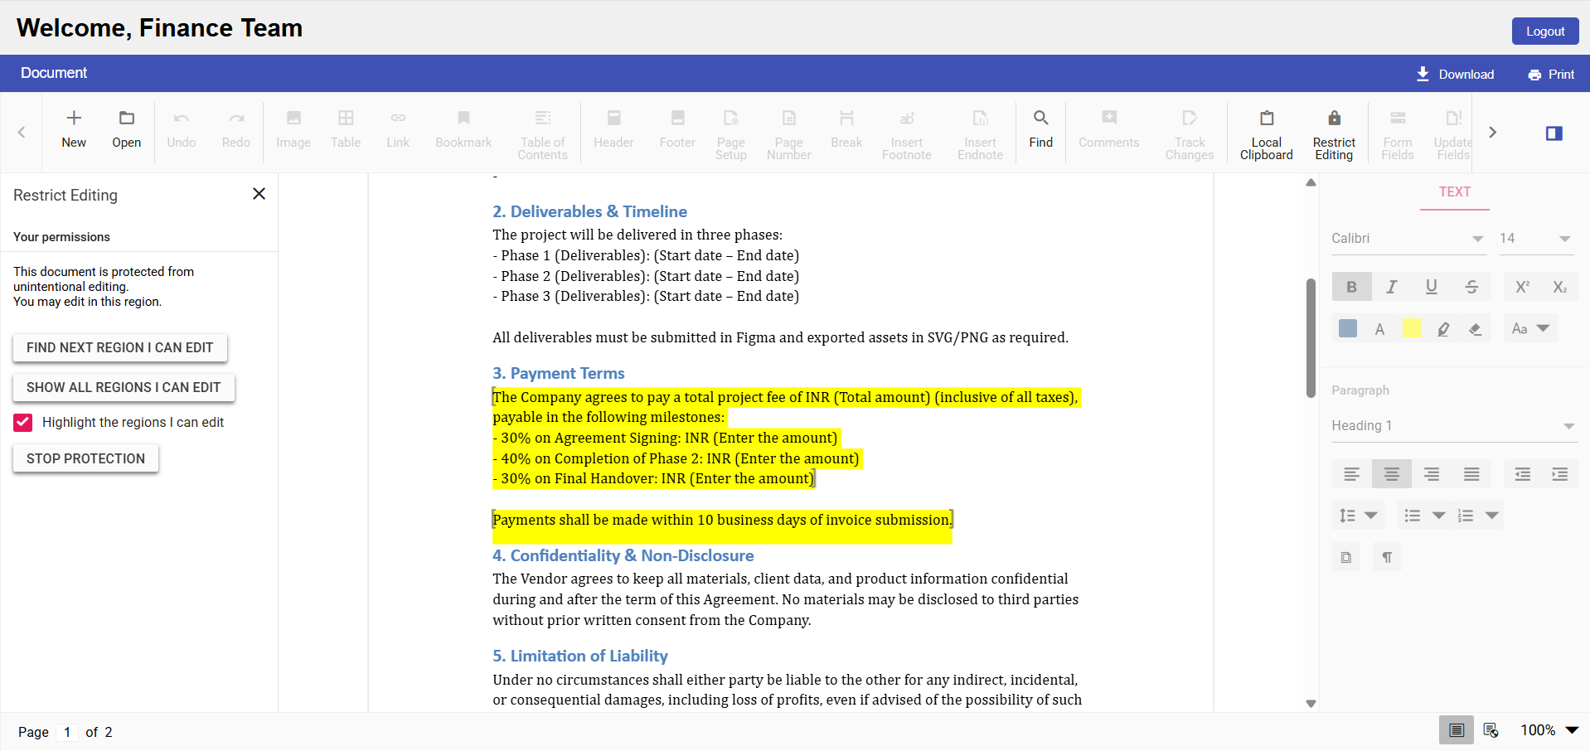Image resolution: width=1590 pixels, height=751 pixels.
Task: Toggle Subscript formatting
Action: point(1560,287)
